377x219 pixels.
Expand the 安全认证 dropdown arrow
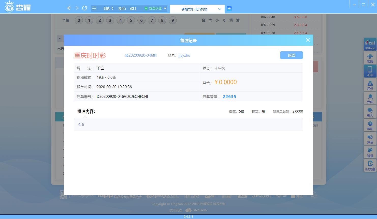(165, 8)
